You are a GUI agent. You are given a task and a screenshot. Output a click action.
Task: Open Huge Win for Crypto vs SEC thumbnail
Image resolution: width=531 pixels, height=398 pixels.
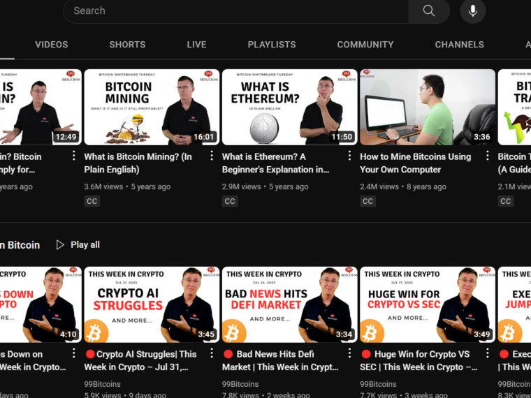pos(428,304)
